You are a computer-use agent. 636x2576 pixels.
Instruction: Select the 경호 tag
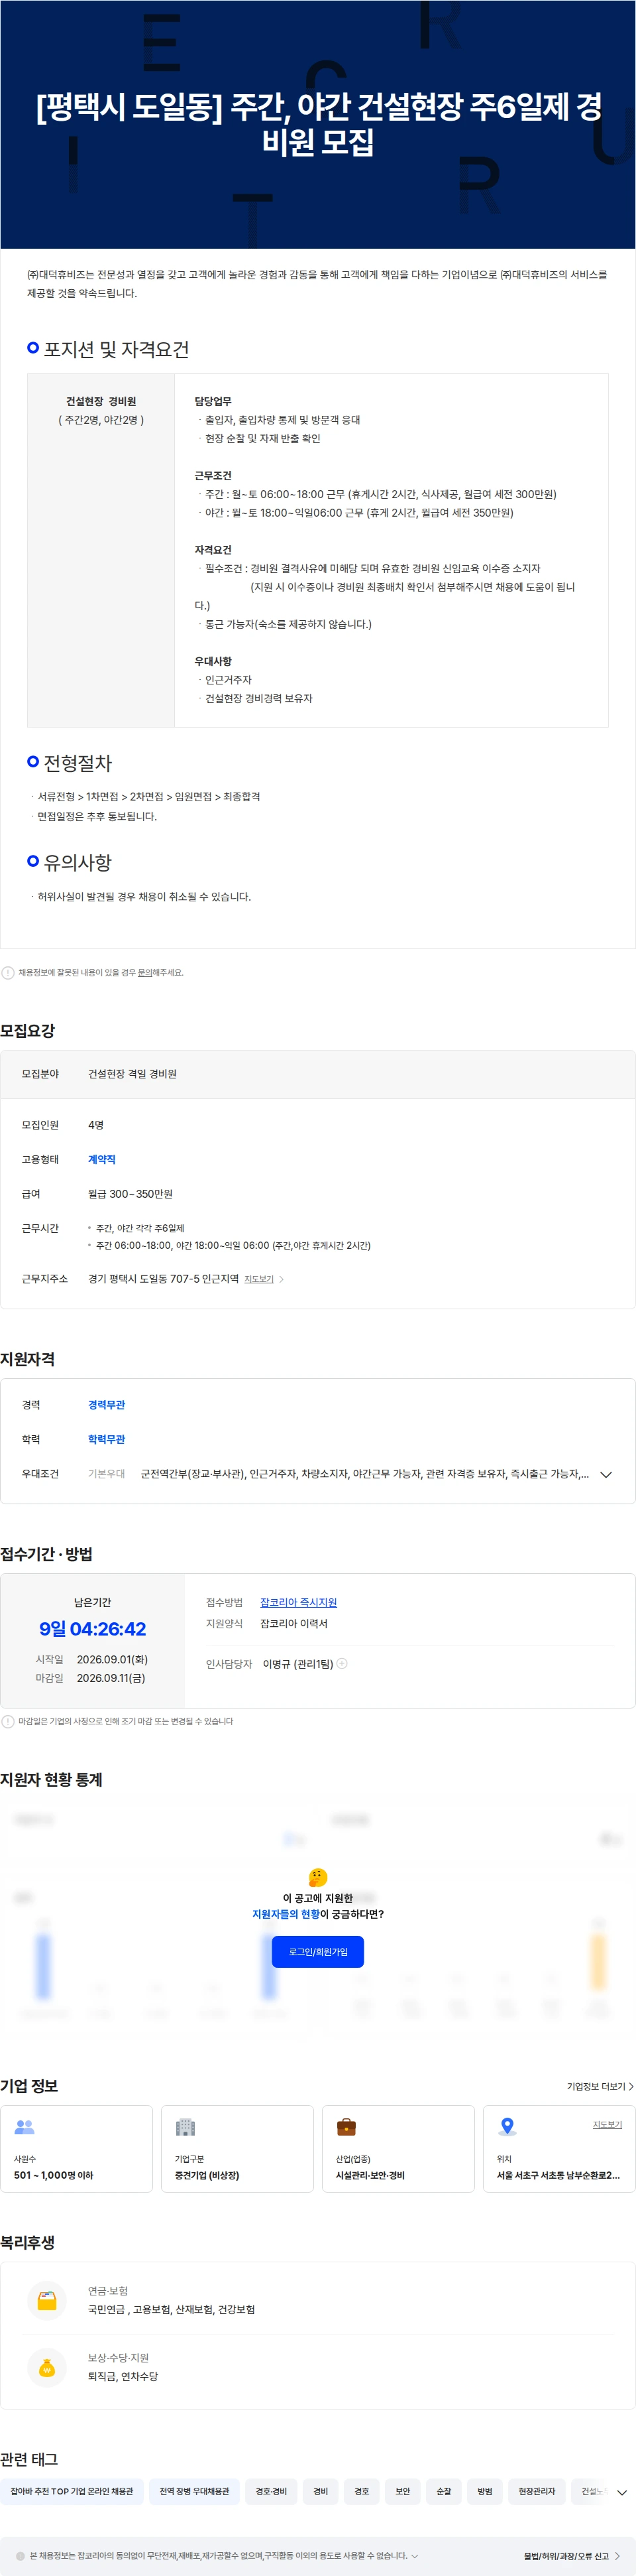pyautogui.click(x=362, y=2491)
